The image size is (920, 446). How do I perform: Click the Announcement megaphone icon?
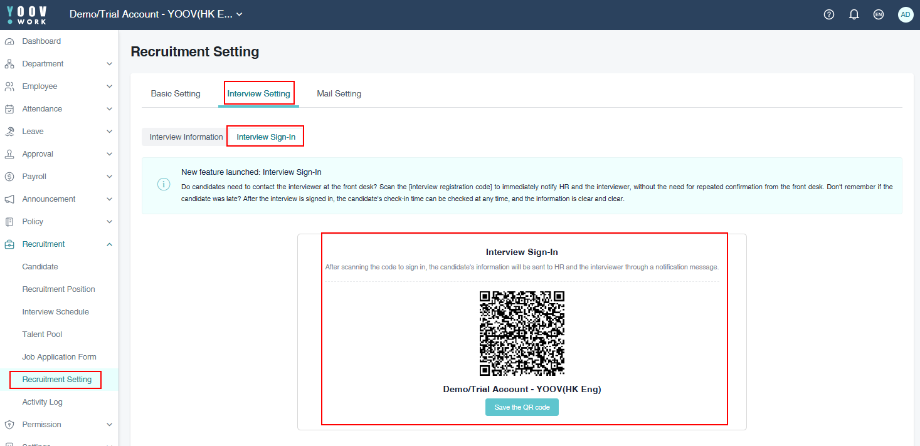coord(9,199)
